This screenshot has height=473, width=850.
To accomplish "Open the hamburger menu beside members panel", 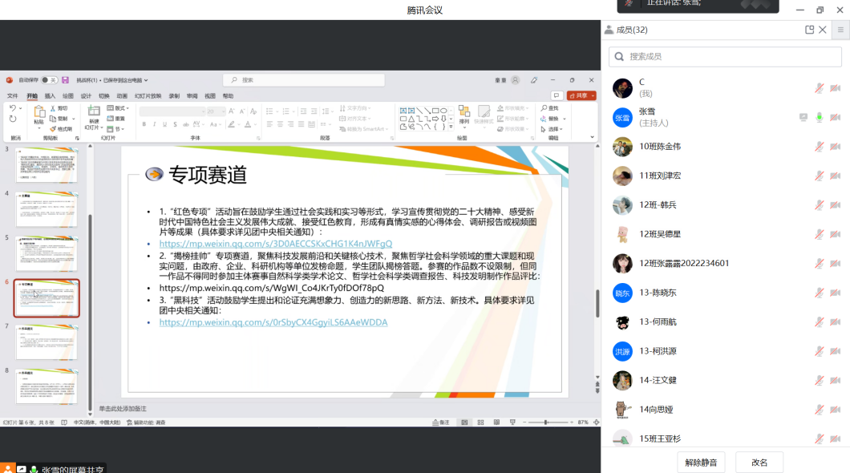I will [x=840, y=30].
